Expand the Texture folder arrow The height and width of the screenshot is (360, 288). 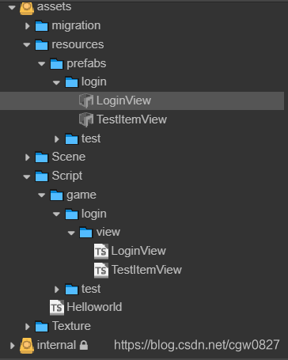tap(27, 327)
